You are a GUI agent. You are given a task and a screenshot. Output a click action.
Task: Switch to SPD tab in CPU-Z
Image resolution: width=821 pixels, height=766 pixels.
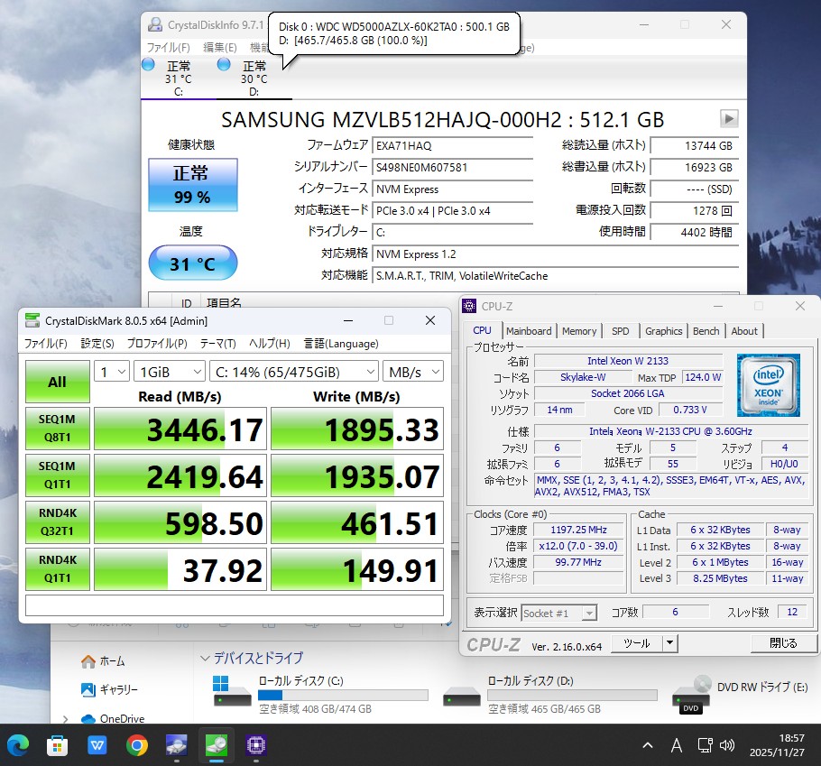coord(621,331)
